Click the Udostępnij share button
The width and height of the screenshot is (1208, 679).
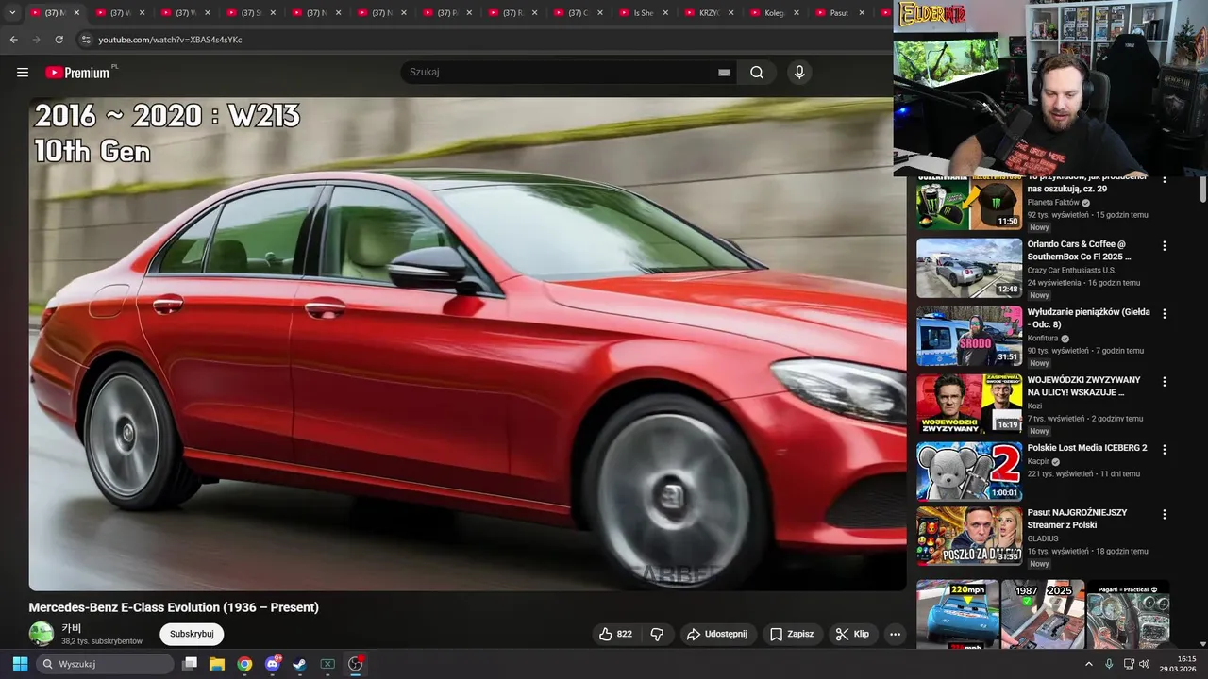coord(716,634)
